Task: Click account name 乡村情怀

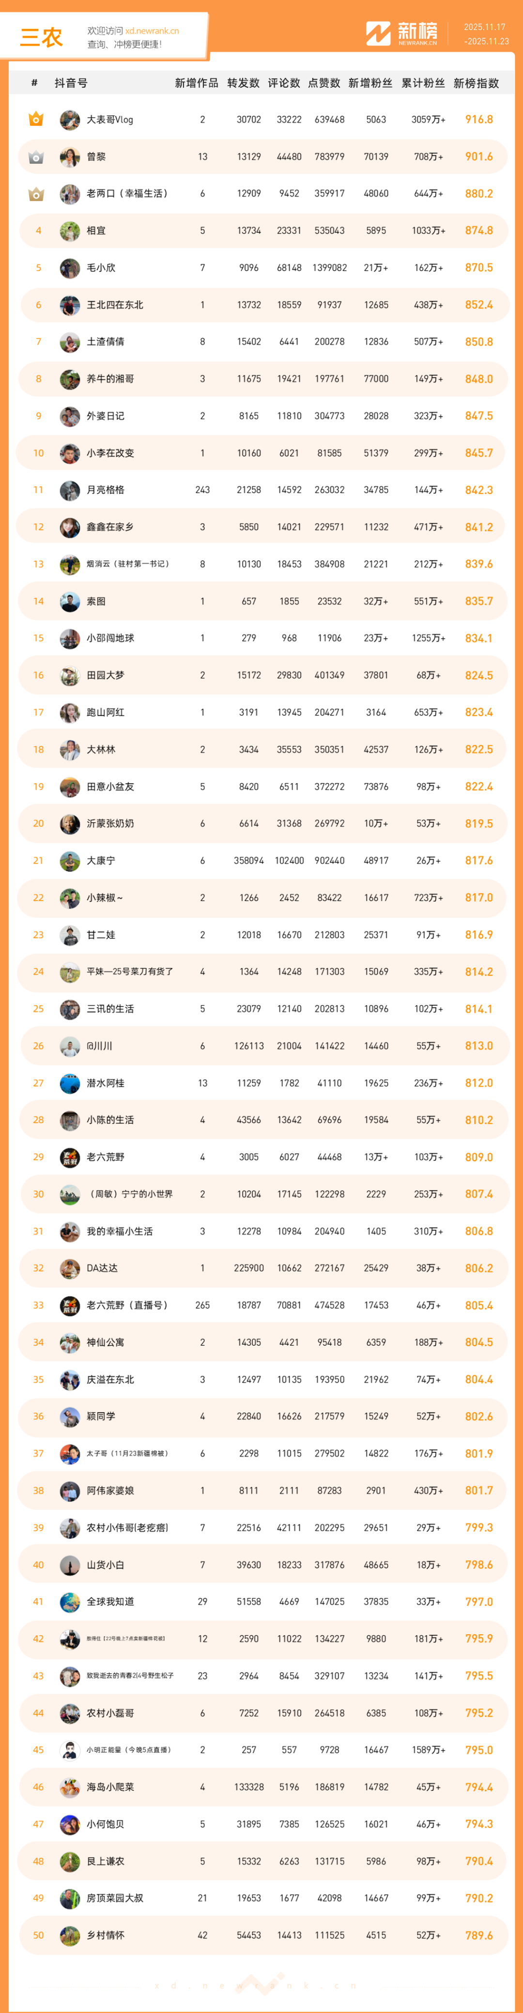Action: 106,1935
